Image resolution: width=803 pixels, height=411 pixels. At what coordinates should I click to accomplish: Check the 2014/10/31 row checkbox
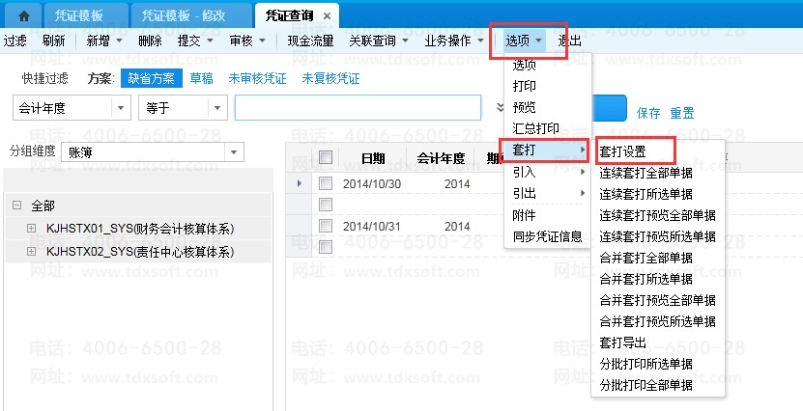[326, 226]
